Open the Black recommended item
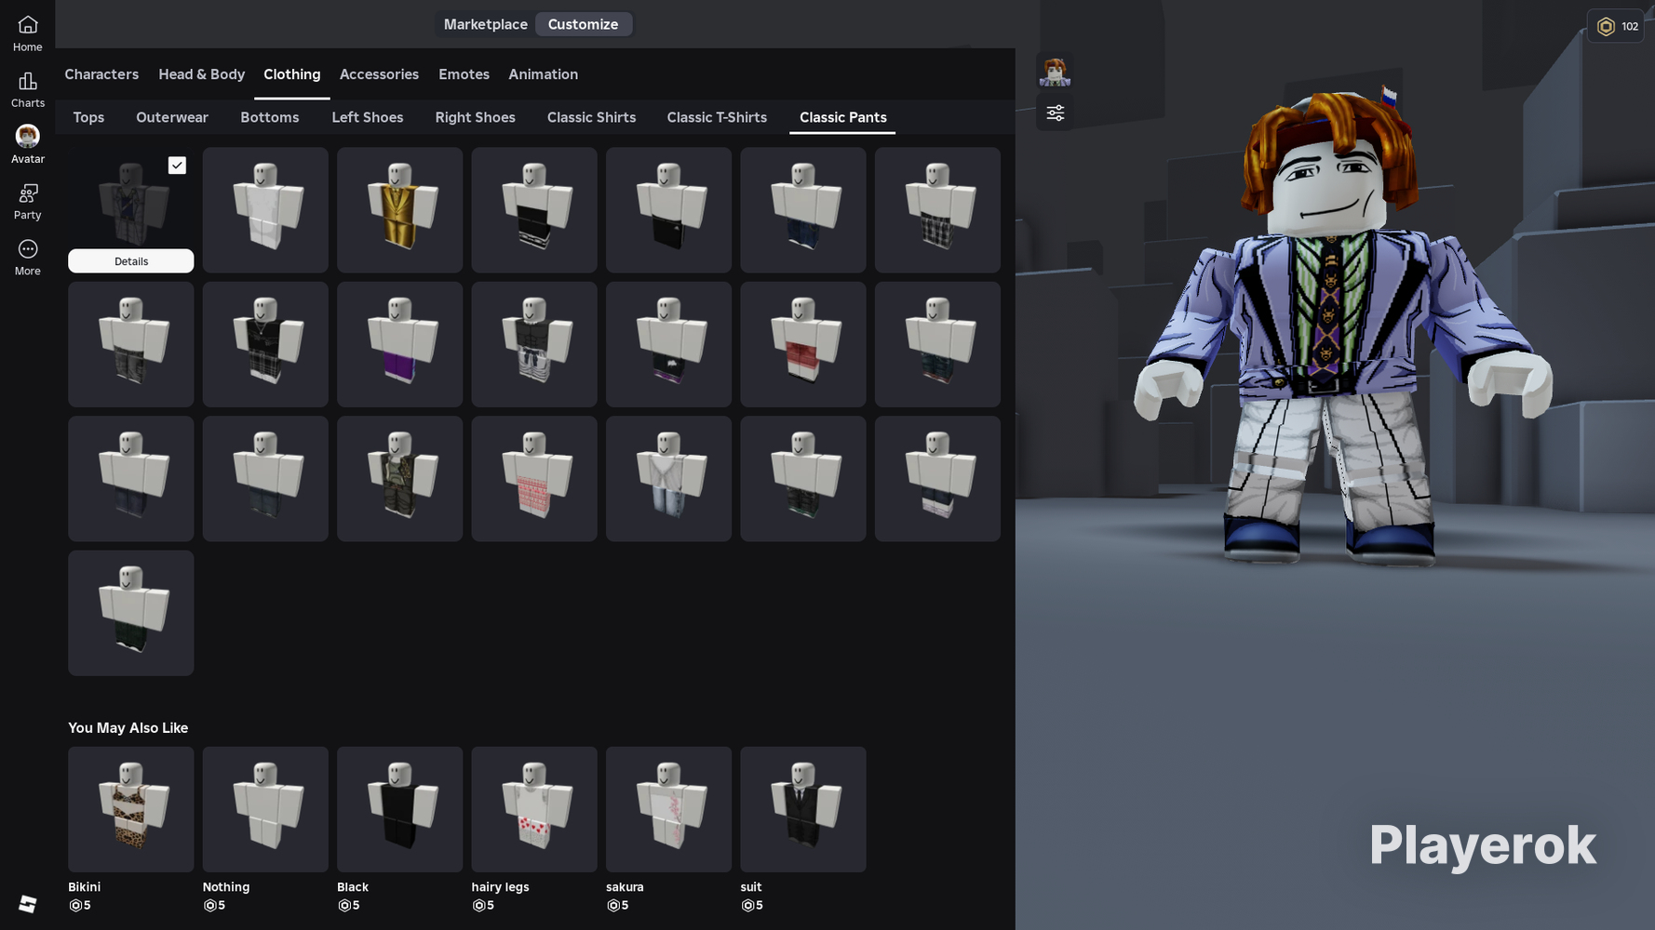The height and width of the screenshot is (930, 1655). (x=400, y=809)
